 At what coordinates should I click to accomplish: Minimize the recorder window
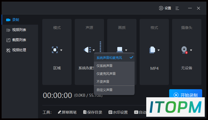[x=190, y=8]
